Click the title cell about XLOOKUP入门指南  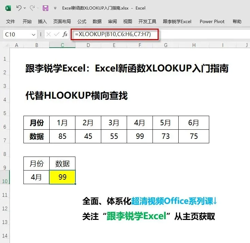tap(127, 68)
